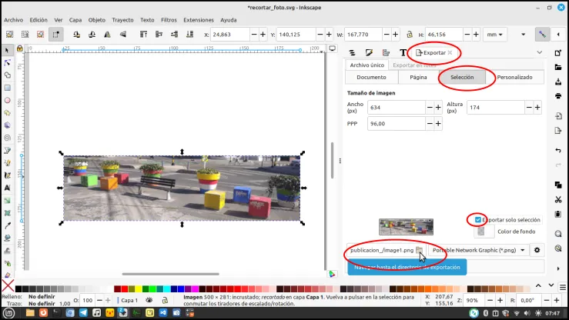
Task: Click the Print icon in right bar
Action: (558, 95)
